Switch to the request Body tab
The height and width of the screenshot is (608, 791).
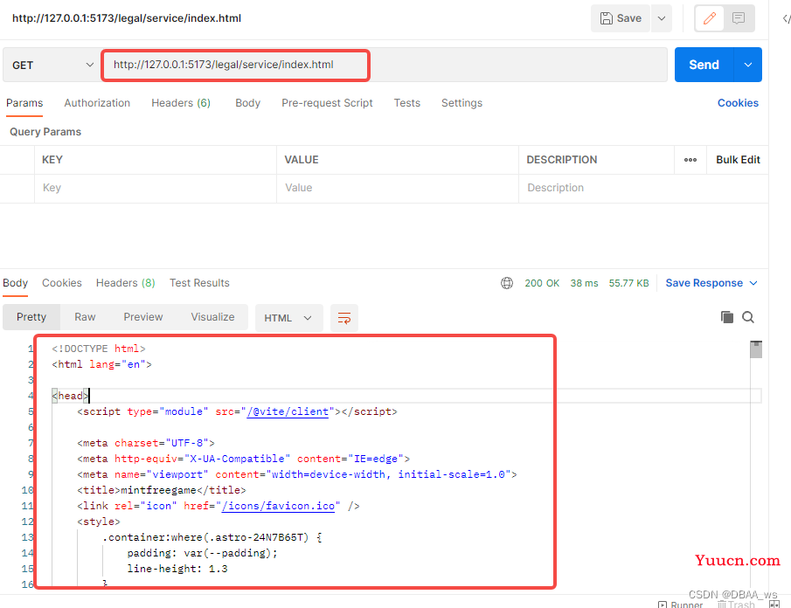point(247,103)
